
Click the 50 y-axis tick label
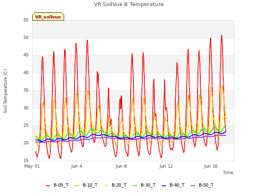[26, 37]
